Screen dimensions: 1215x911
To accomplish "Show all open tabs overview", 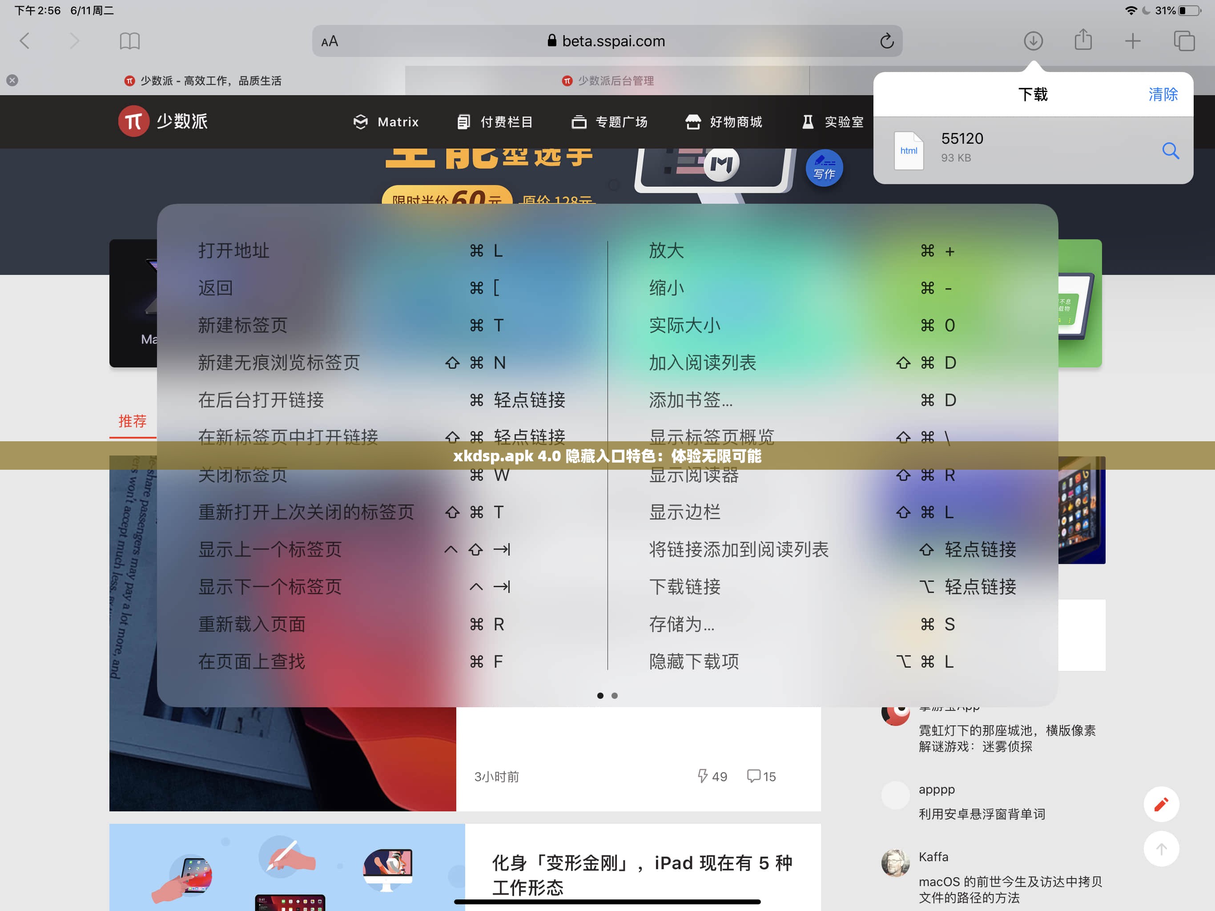I will [1184, 40].
